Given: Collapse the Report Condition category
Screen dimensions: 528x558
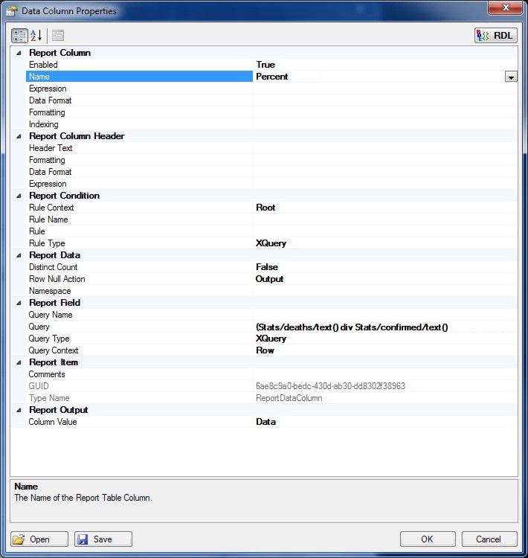Looking at the screenshot, I should [x=19, y=196].
